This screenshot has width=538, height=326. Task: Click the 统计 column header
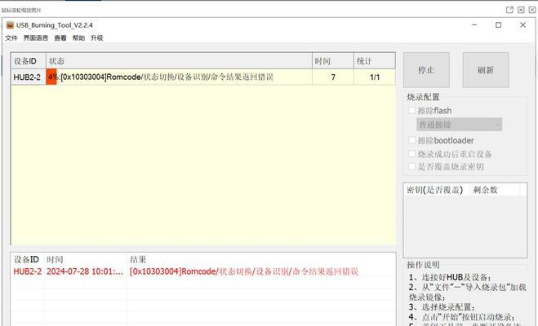pyautogui.click(x=375, y=61)
